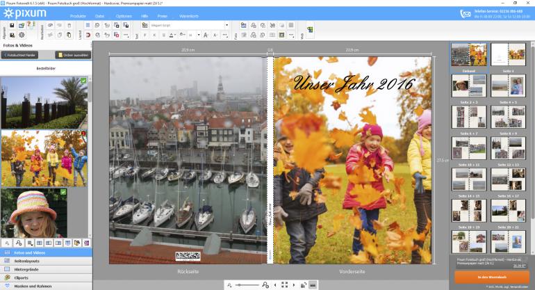Screen dimensions: 535x290
Task: Click the back folder navigation button
Action: click(x=19, y=55)
